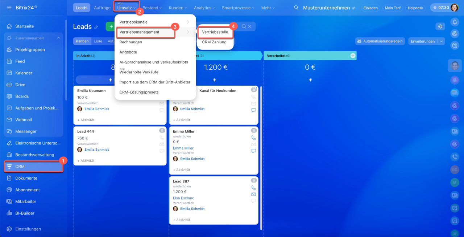Click email icon on Lead 287 card

coord(253,194)
